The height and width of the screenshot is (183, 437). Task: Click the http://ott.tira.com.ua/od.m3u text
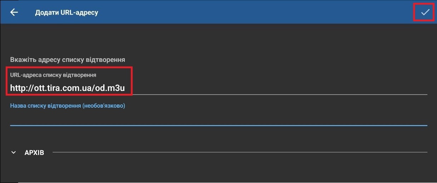point(67,88)
